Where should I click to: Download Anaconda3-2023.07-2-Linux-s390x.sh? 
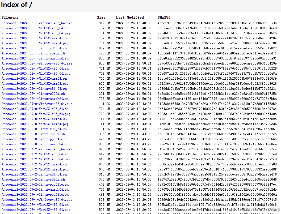pyautogui.click(x=33, y=179)
